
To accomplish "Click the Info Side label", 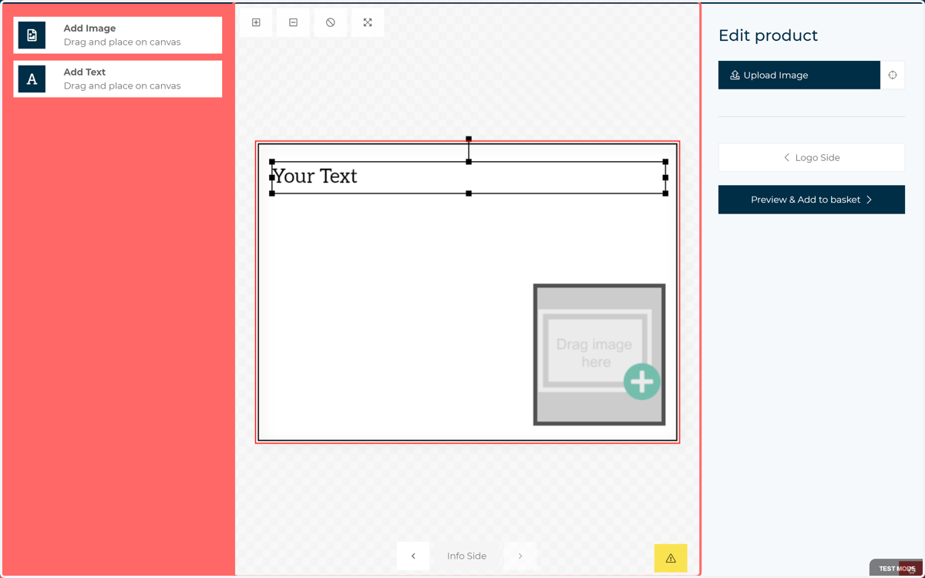I will [466, 556].
